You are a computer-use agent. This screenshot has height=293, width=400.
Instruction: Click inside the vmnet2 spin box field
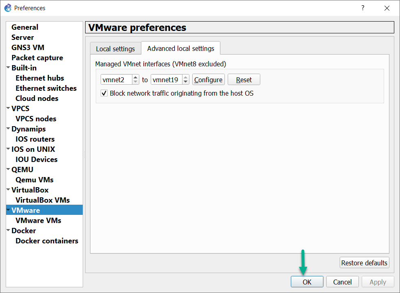pos(116,80)
